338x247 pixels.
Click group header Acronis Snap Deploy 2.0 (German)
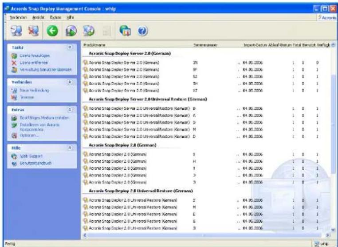click(x=122, y=145)
